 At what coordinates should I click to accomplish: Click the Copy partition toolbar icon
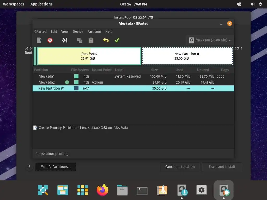click(x=80, y=40)
